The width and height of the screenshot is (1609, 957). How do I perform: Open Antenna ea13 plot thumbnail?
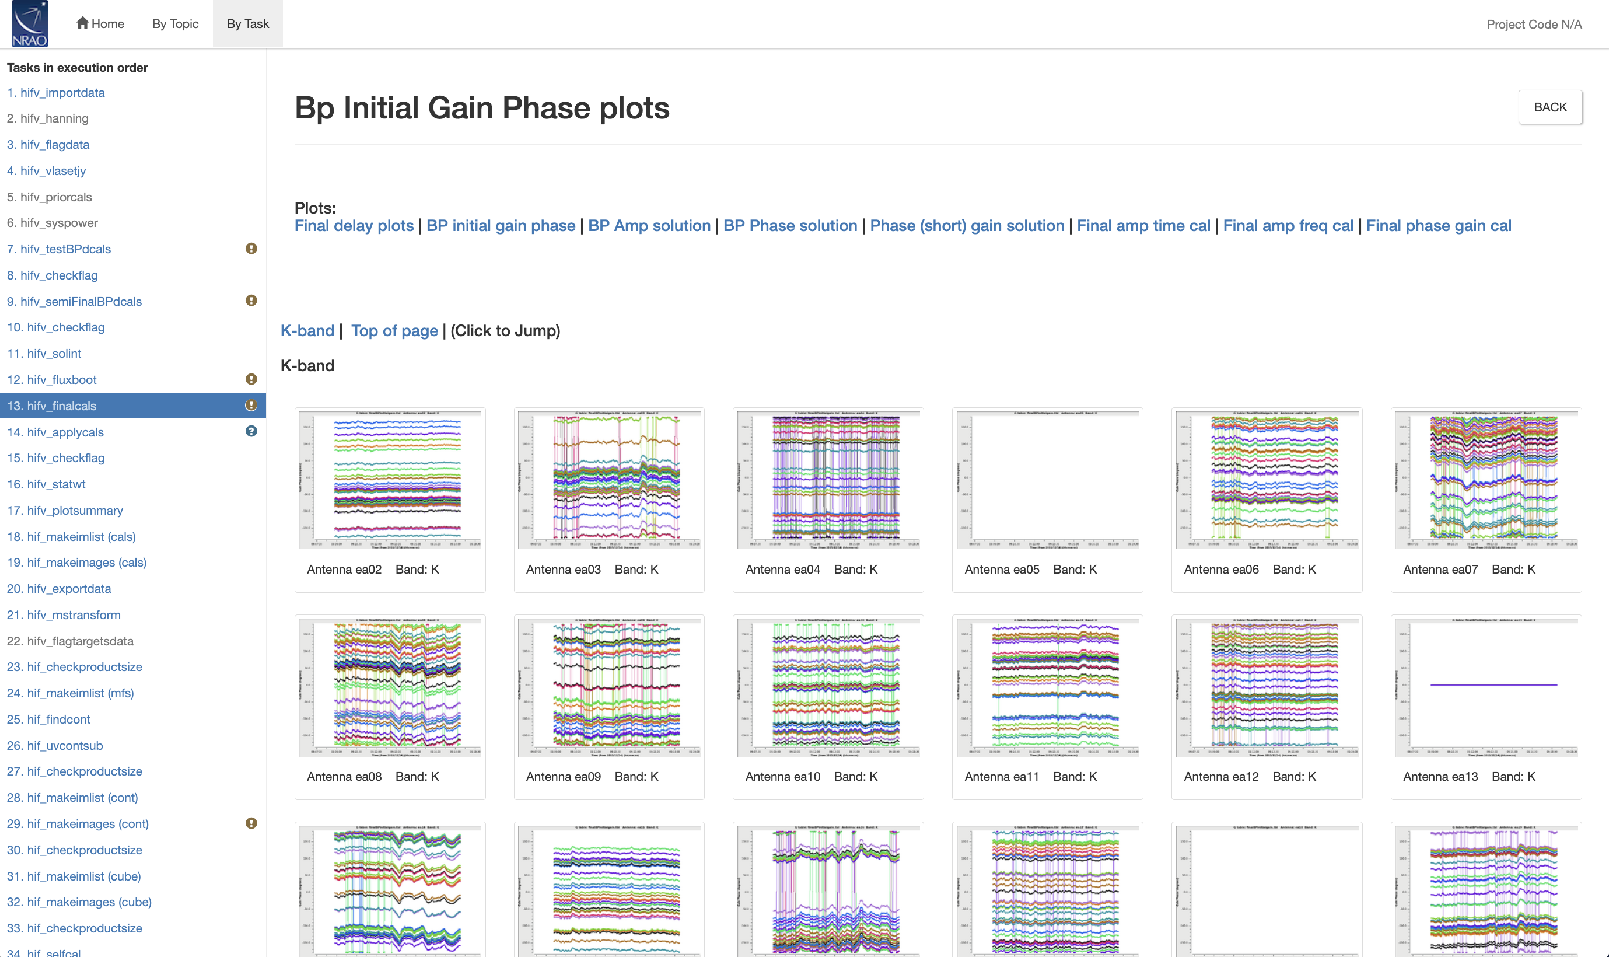[1486, 687]
